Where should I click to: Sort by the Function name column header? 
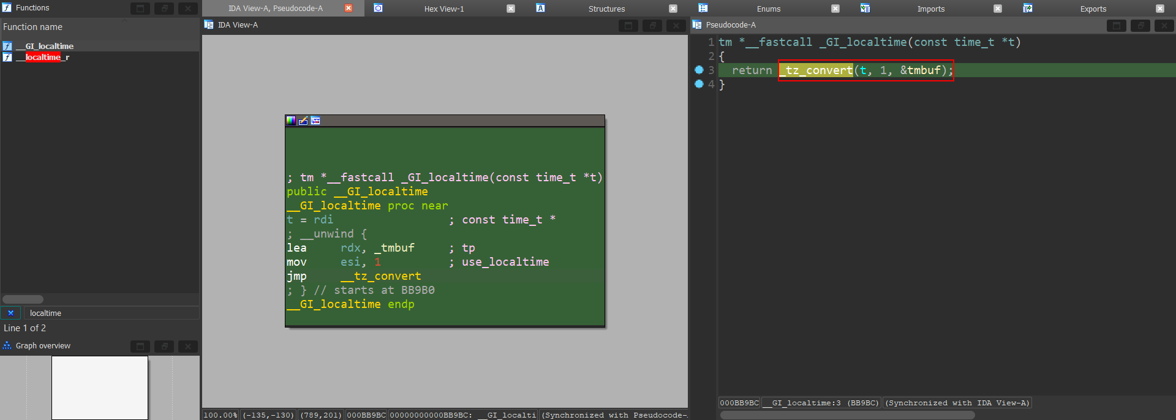[x=33, y=27]
